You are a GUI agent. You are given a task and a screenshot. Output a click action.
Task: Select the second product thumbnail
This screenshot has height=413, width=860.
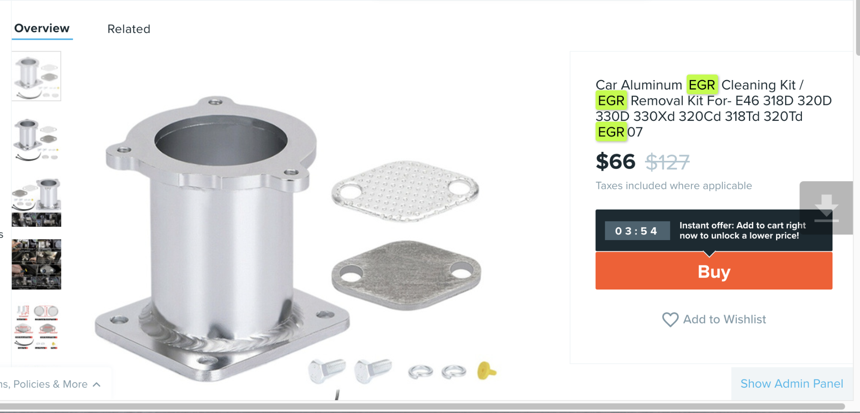(37, 139)
